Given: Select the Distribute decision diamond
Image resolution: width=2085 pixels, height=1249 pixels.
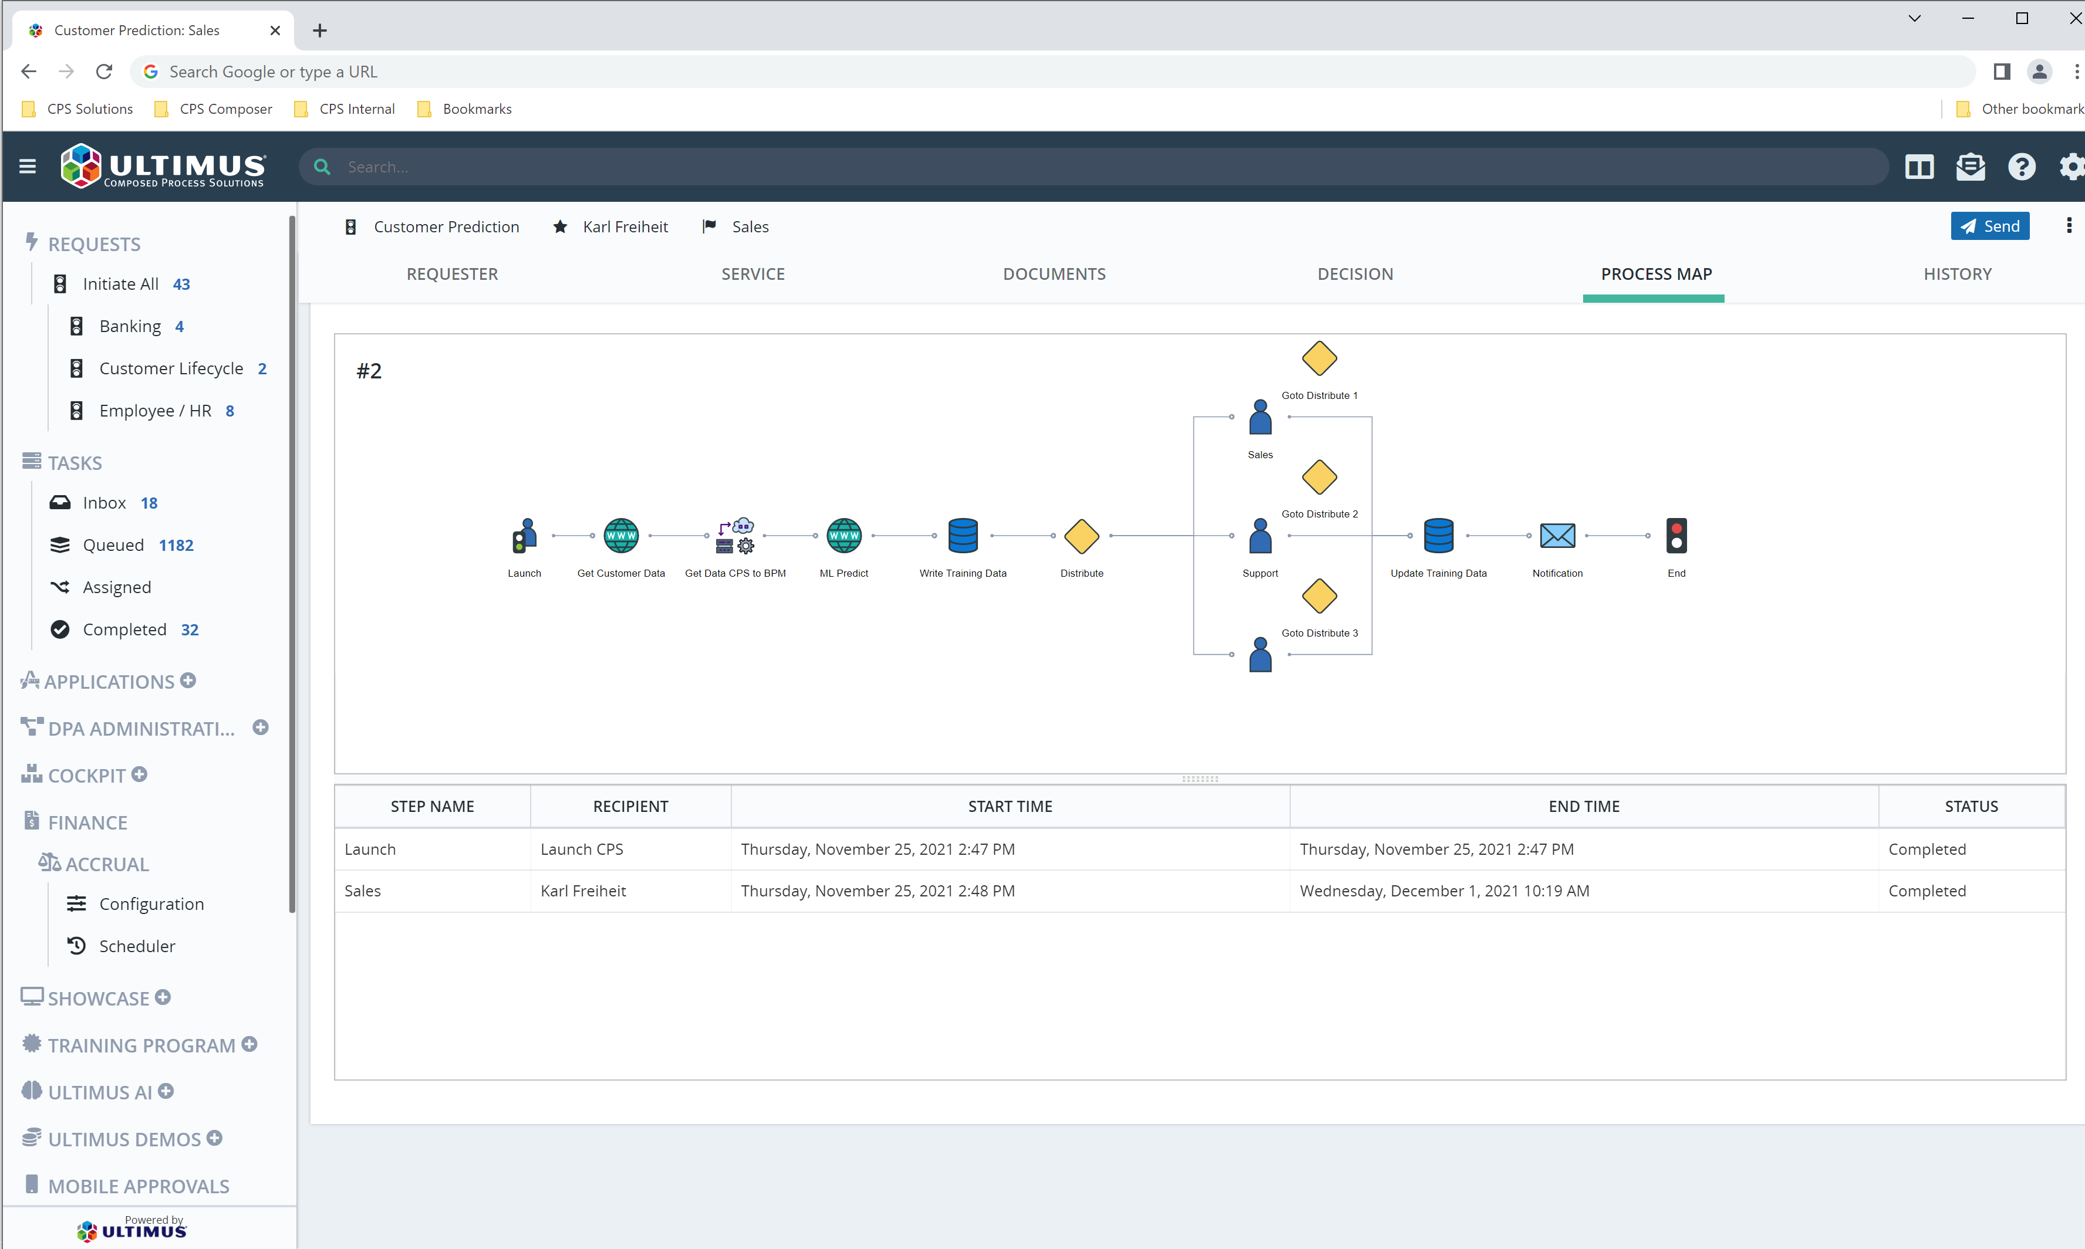Looking at the screenshot, I should pyautogui.click(x=1081, y=536).
